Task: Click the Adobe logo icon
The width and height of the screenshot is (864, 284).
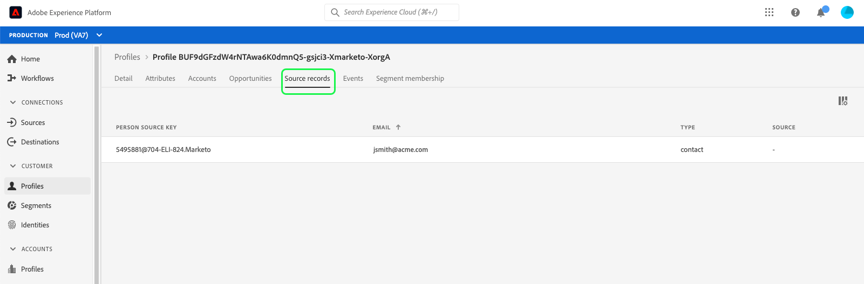Action: point(16,12)
